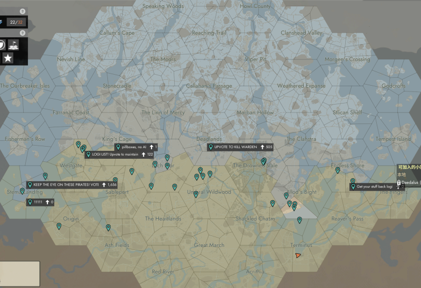Select the King's Cage region label

click(x=117, y=139)
